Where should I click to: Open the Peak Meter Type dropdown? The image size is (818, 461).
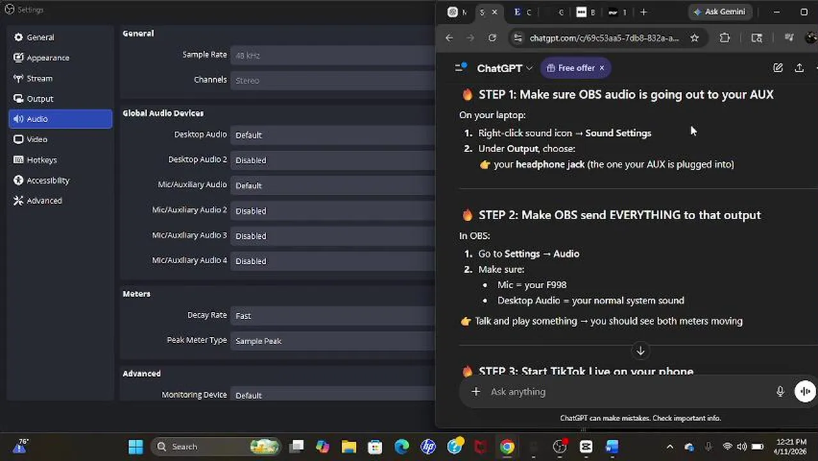(x=333, y=341)
